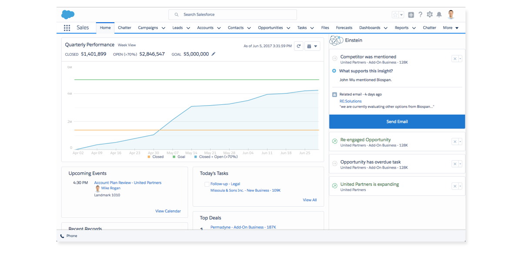
Task: Click the Salesforce cloud logo
Action: pos(68,14)
